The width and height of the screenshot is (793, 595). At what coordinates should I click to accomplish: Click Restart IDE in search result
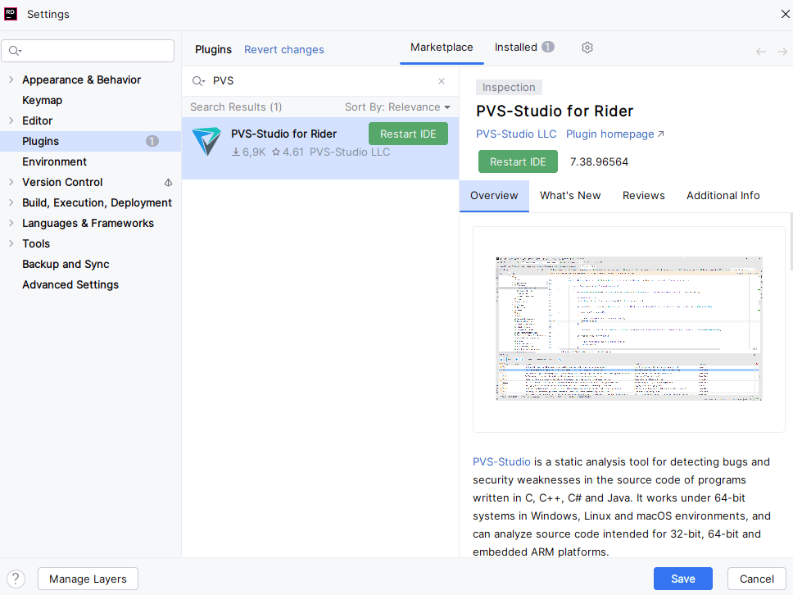coord(408,134)
